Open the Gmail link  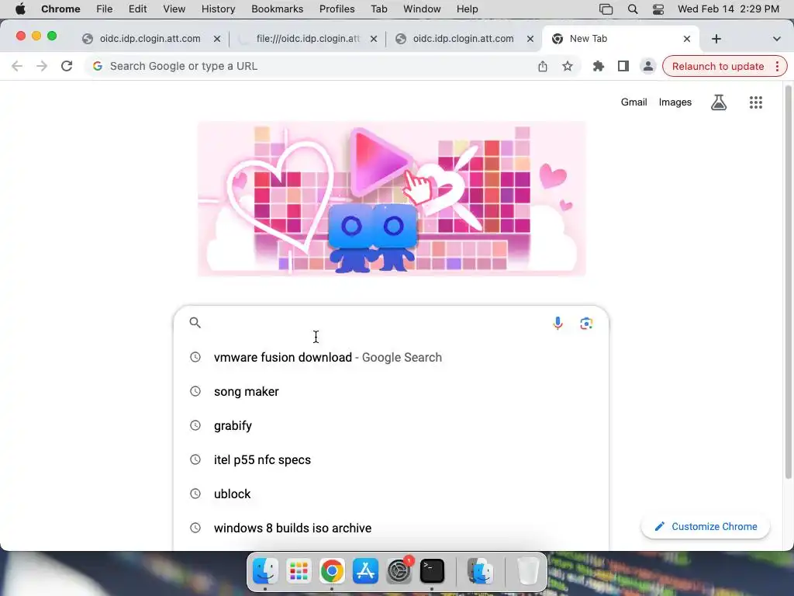click(x=634, y=102)
